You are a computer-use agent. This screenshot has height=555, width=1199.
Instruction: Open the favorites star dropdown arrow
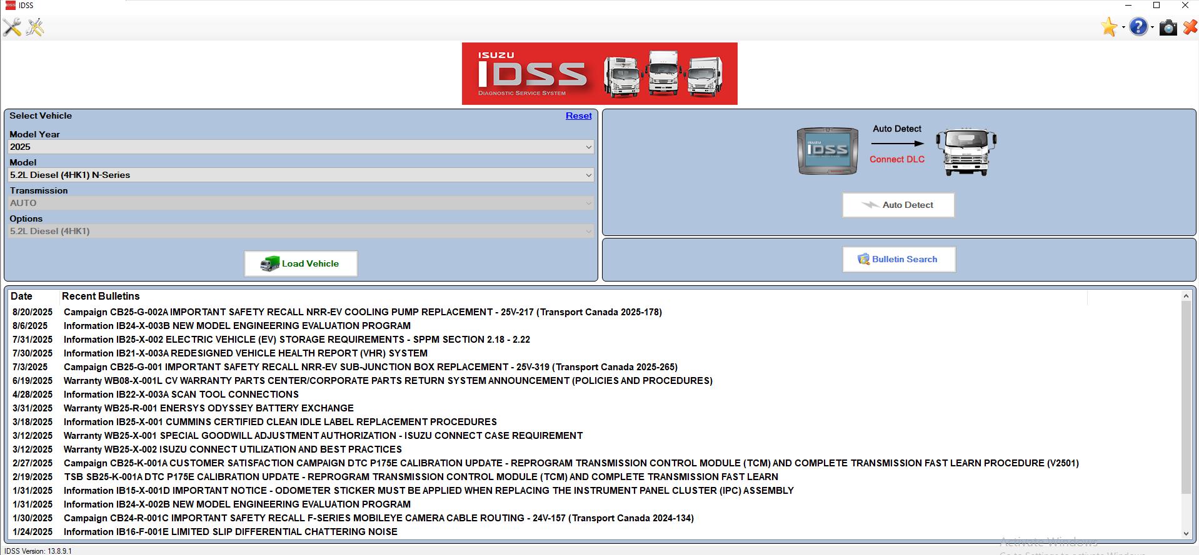[x=1123, y=27]
